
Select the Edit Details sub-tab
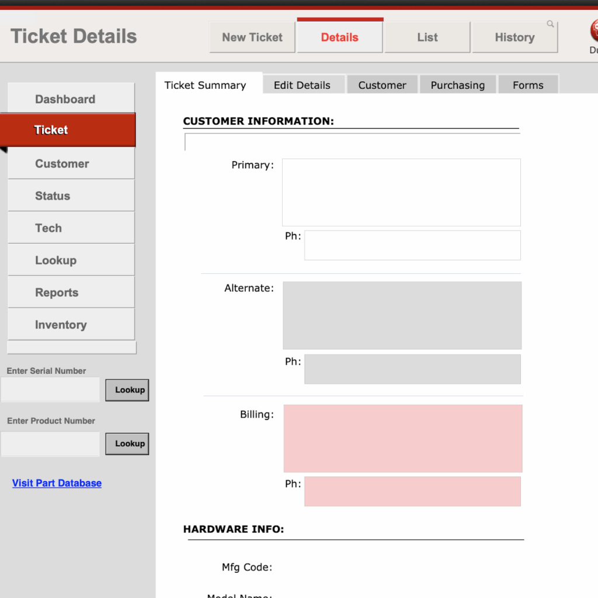tap(302, 85)
